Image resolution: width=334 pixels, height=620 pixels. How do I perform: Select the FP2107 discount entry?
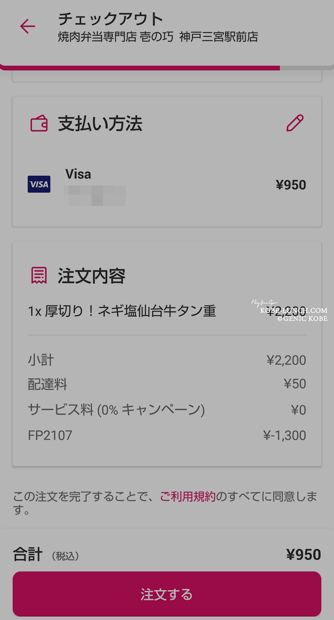167,435
